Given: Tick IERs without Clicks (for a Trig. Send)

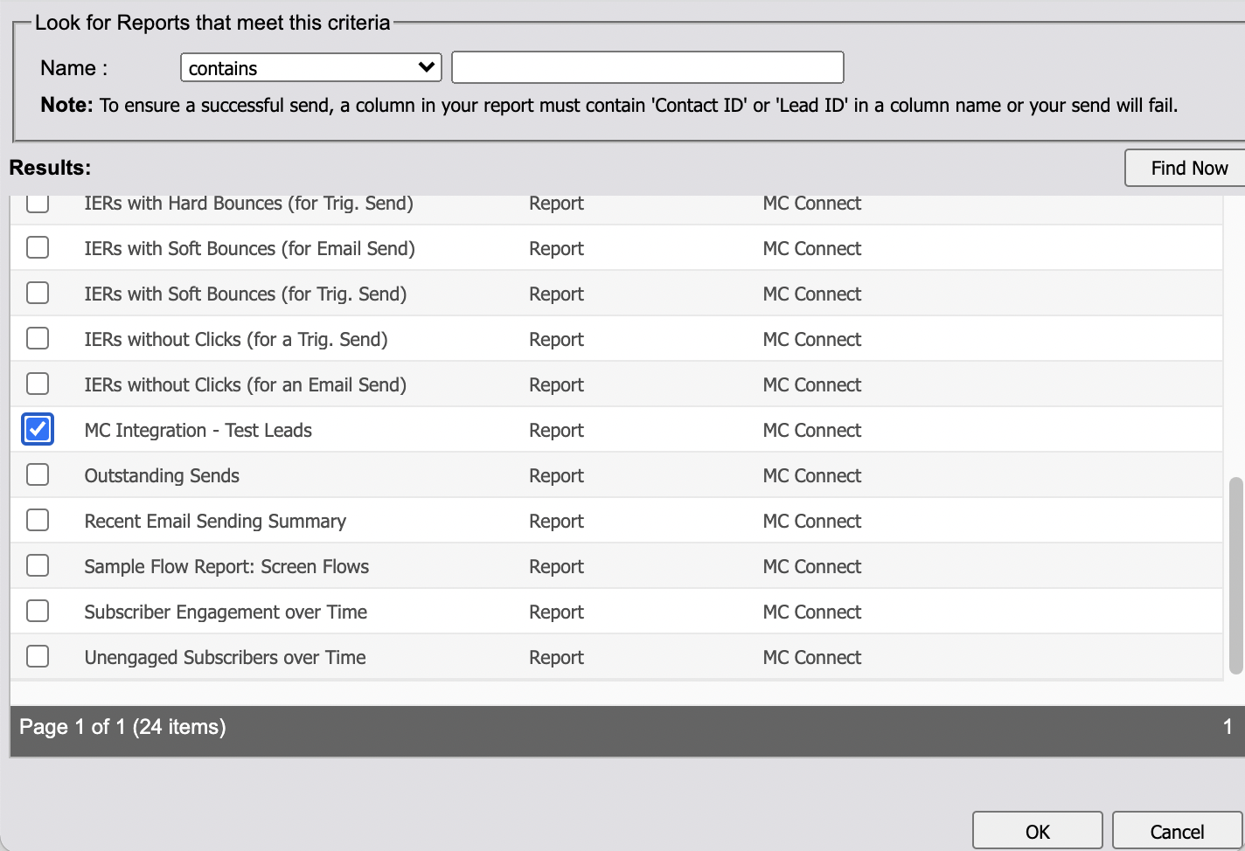Looking at the screenshot, I should pos(38,338).
